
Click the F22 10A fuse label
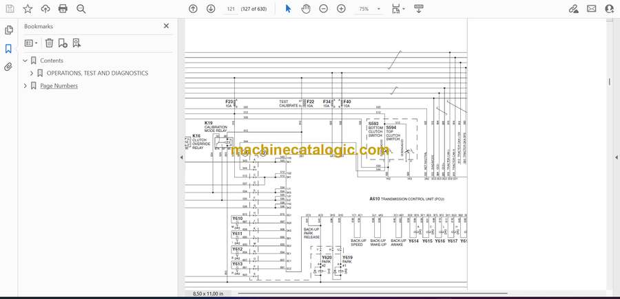pos(311,104)
